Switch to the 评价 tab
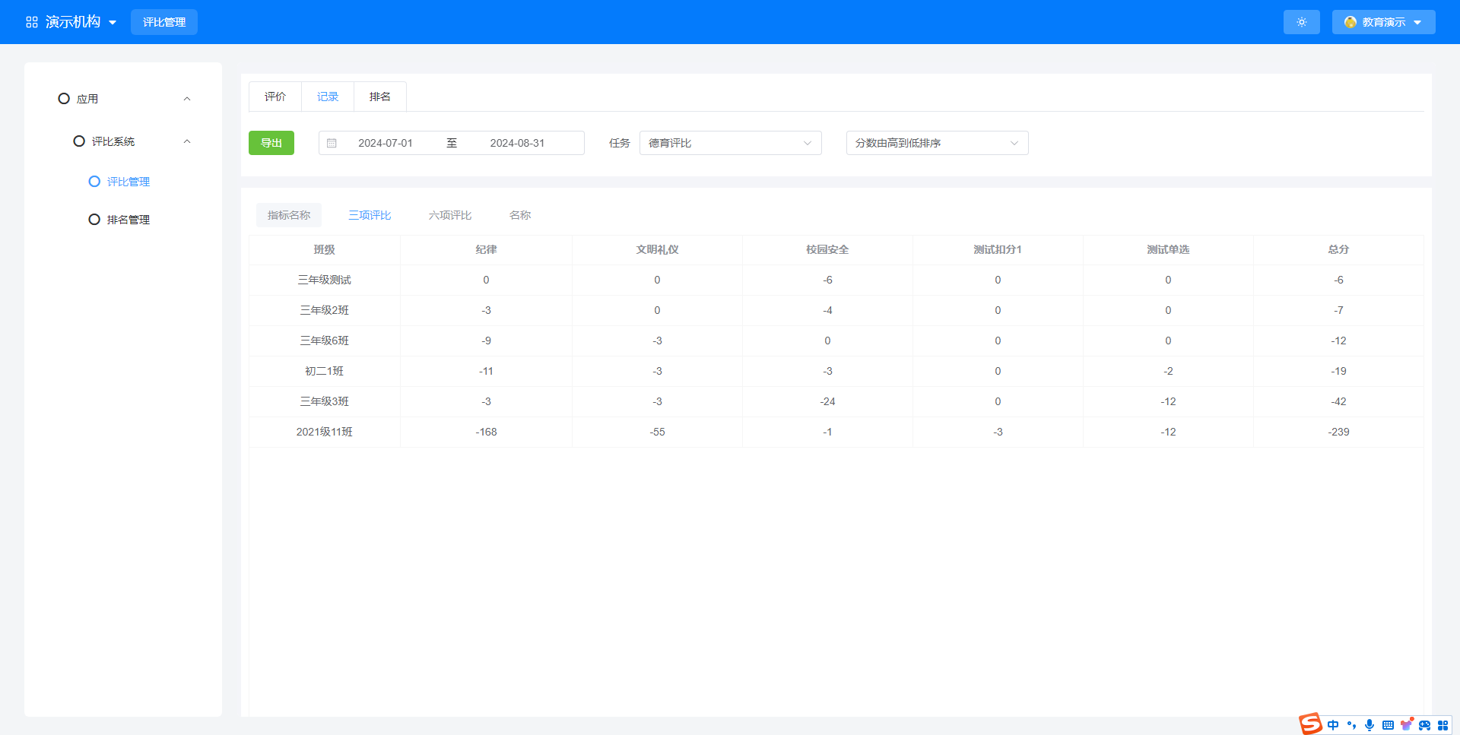Image resolution: width=1460 pixels, height=735 pixels. (x=275, y=97)
